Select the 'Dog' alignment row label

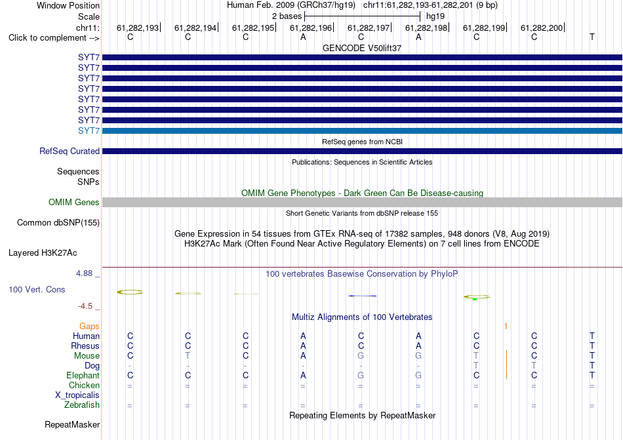92,366
